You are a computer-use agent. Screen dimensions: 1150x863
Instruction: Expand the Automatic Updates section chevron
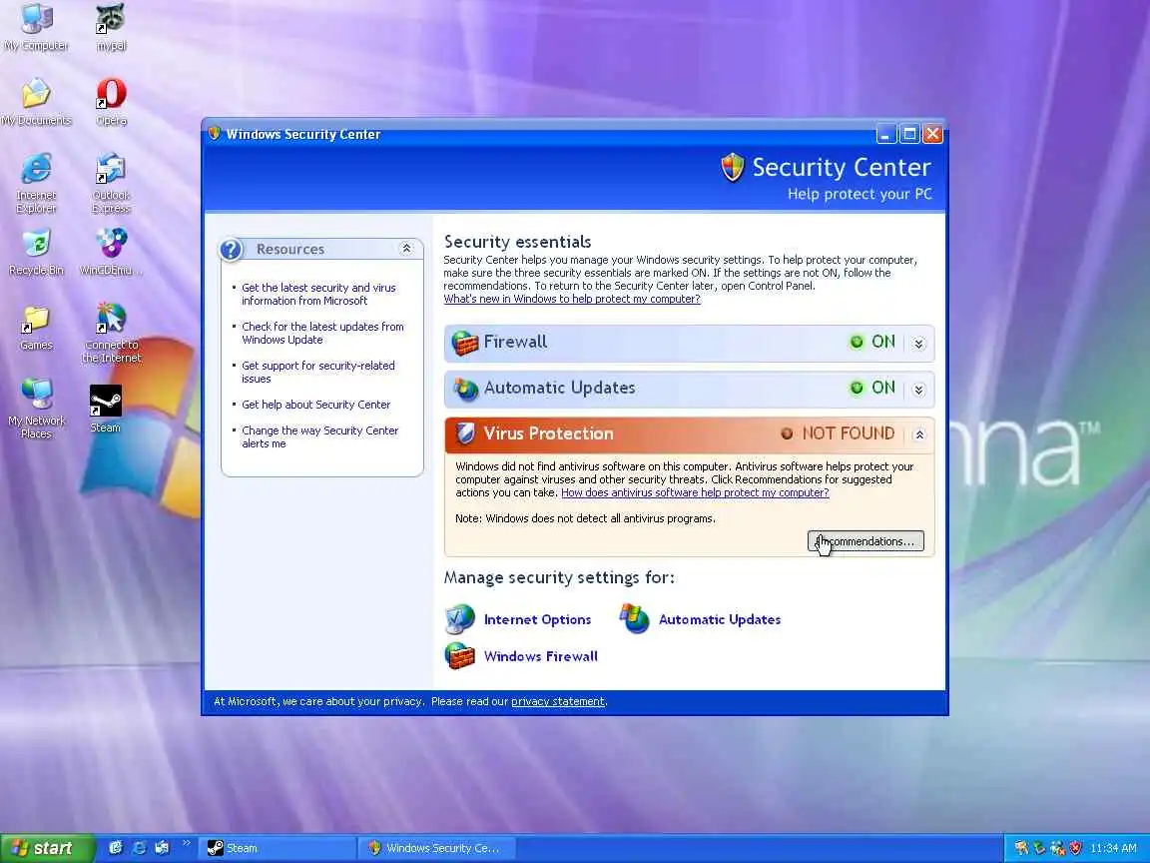(918, 390)
